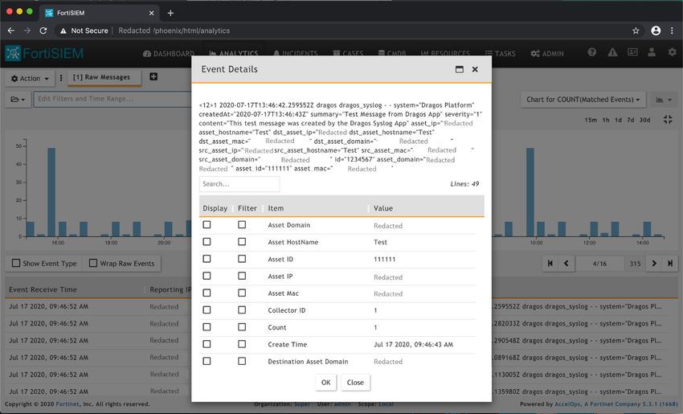Sort by Event Receive Time column
The image size is (683, 414).
coord(43,289)
